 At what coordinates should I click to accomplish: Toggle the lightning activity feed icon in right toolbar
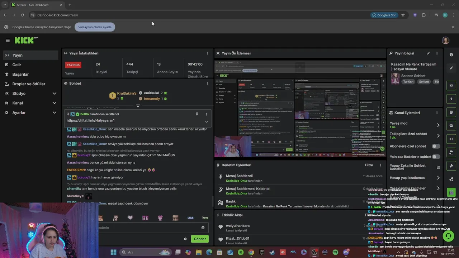(x=451, y=99)
